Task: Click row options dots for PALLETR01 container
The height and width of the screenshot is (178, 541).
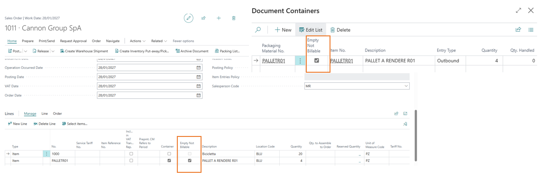Action: pos(300,61)
